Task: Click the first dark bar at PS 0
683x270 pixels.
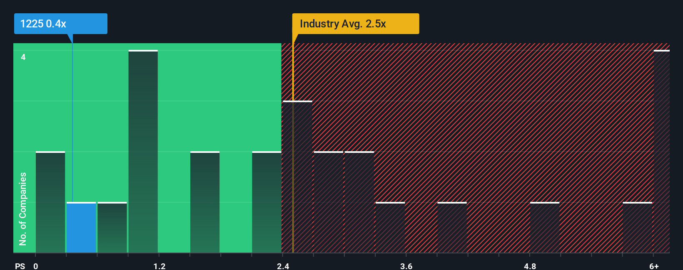Action: pyautogui.click(x=50, y=202)
